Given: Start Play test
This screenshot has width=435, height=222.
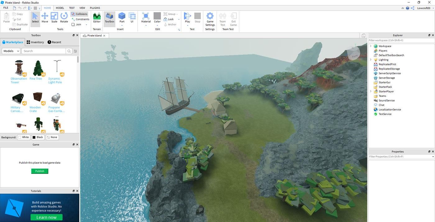Looking at the screenshot, I should pos(187,18).
